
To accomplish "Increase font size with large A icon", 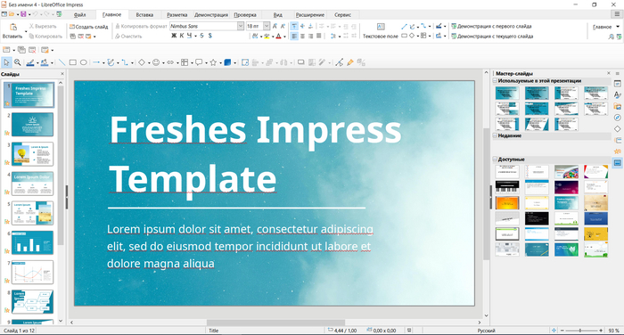I will (x=275, y=26).
